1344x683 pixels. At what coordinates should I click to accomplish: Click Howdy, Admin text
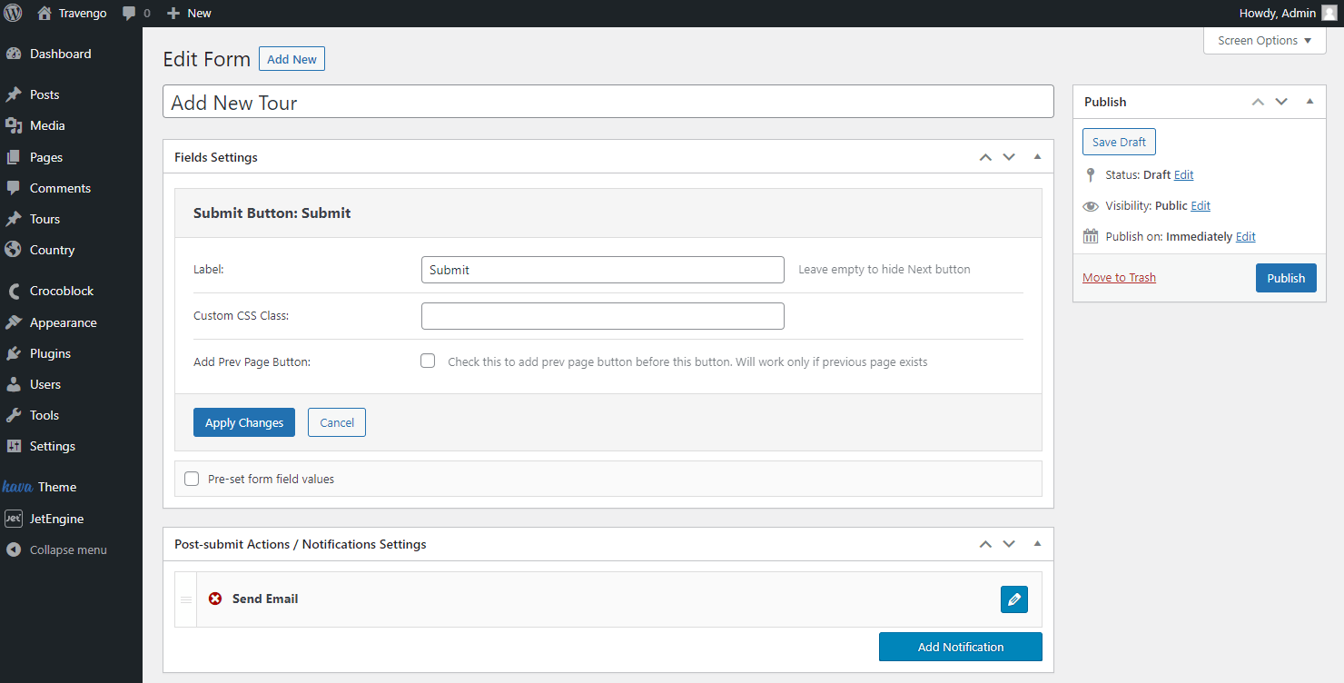pyautogui.click(x=1277, y=13)
